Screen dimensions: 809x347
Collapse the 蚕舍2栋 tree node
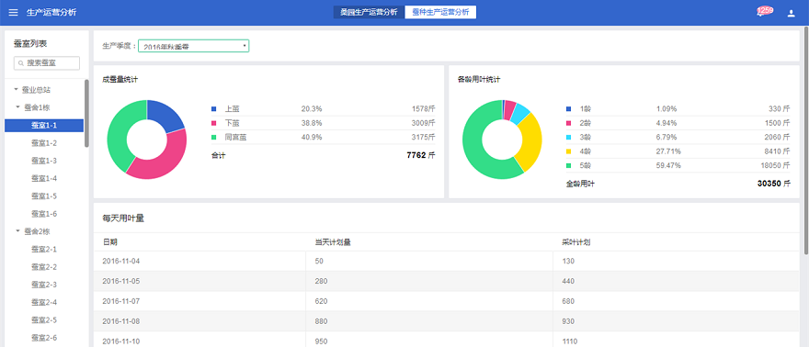tap(18, 231)
